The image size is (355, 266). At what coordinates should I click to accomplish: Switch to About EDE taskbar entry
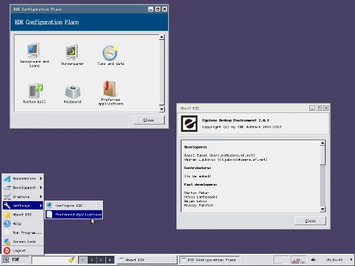(147, 260)
